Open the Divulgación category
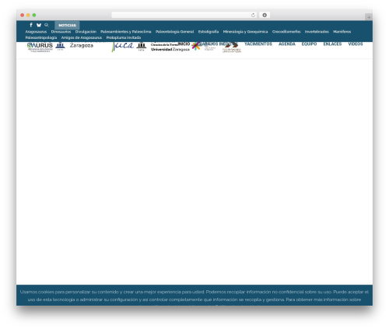This screenshot has width=389, height=329. (86, 32)
